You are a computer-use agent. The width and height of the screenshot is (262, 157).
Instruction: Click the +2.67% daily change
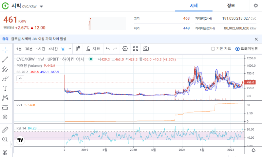[x=22, y=28]
